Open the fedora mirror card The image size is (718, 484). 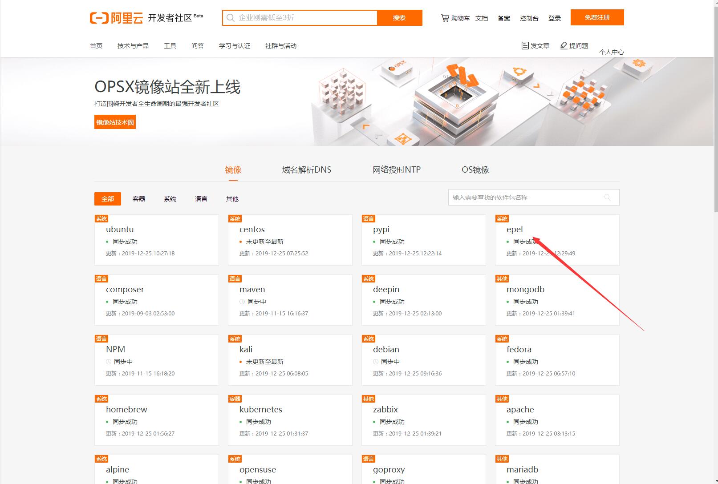pyautogui.click(x=557, y=360)
